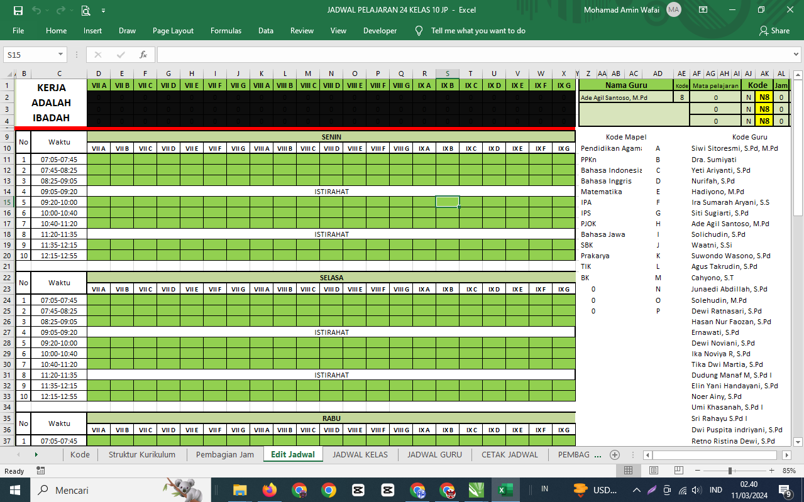Select Normal view in status bar
Viewport: 804px width, 502px height.
point(628,471)
